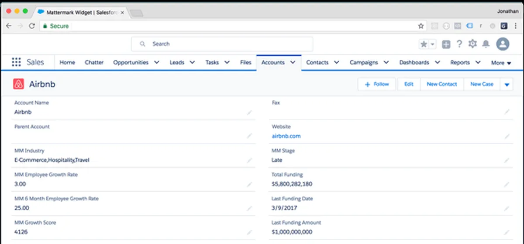
Task: Edit Last Funding Amount pencil icon
Action: click(x=507, y=232)
